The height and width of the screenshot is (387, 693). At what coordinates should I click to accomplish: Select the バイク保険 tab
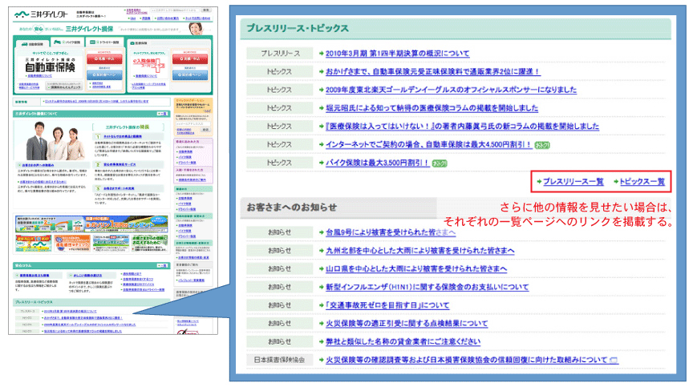[x=67, y=42]
